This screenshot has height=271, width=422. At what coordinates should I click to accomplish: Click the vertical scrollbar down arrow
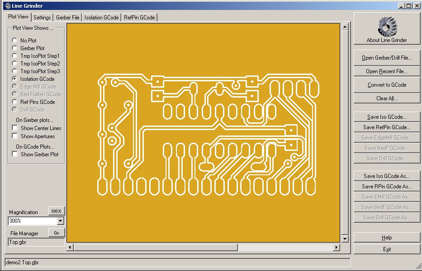click(345, 238)
